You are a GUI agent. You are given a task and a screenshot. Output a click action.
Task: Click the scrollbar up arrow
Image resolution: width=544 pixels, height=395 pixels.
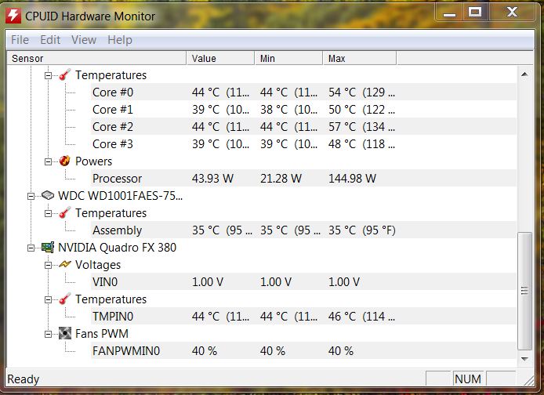(524, 74)
